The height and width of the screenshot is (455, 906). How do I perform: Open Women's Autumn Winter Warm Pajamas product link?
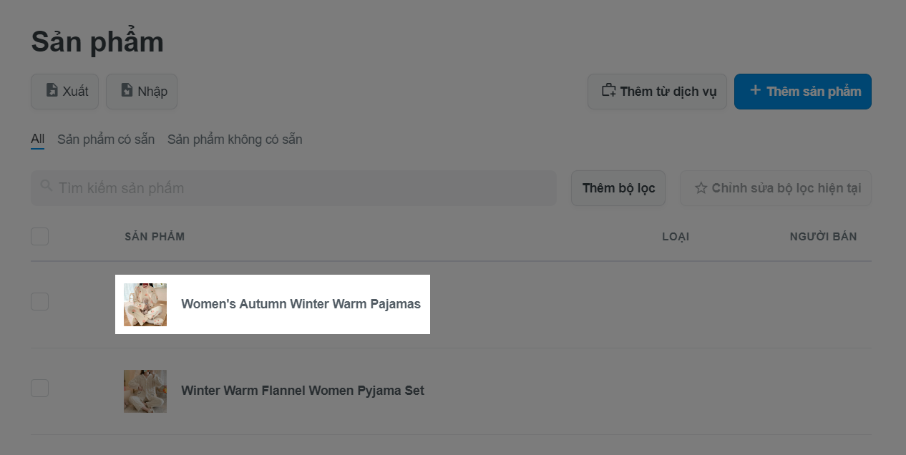click(x=301, y=304)
